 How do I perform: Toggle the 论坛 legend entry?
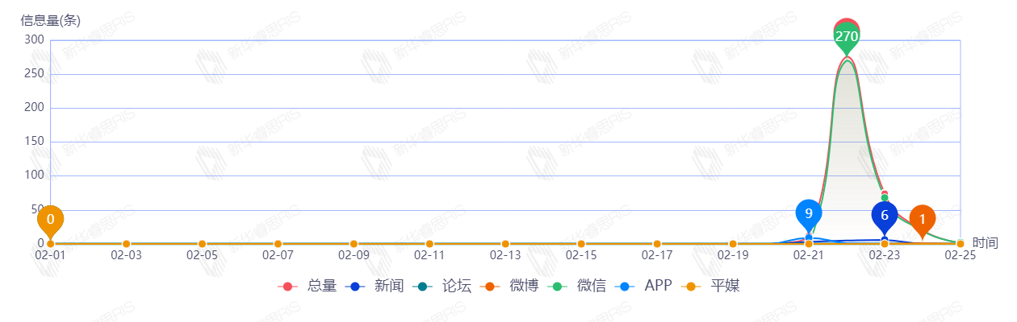click(443, 286)
